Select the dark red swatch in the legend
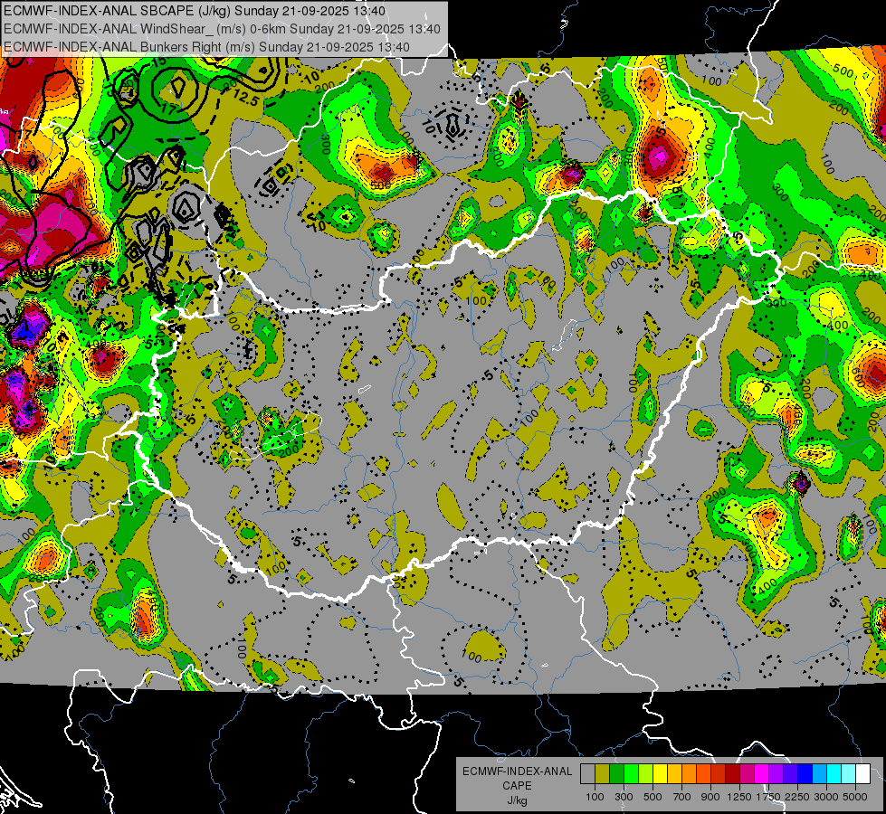The height and width of the screenshot is (814, 886). [732, 774]
